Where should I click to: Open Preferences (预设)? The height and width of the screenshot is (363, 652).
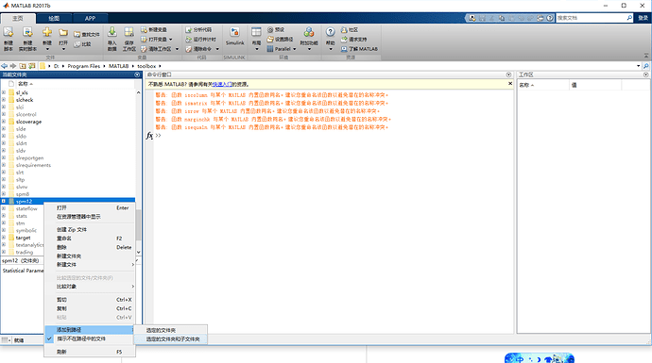pyautogui.click(x=276, y=30)
